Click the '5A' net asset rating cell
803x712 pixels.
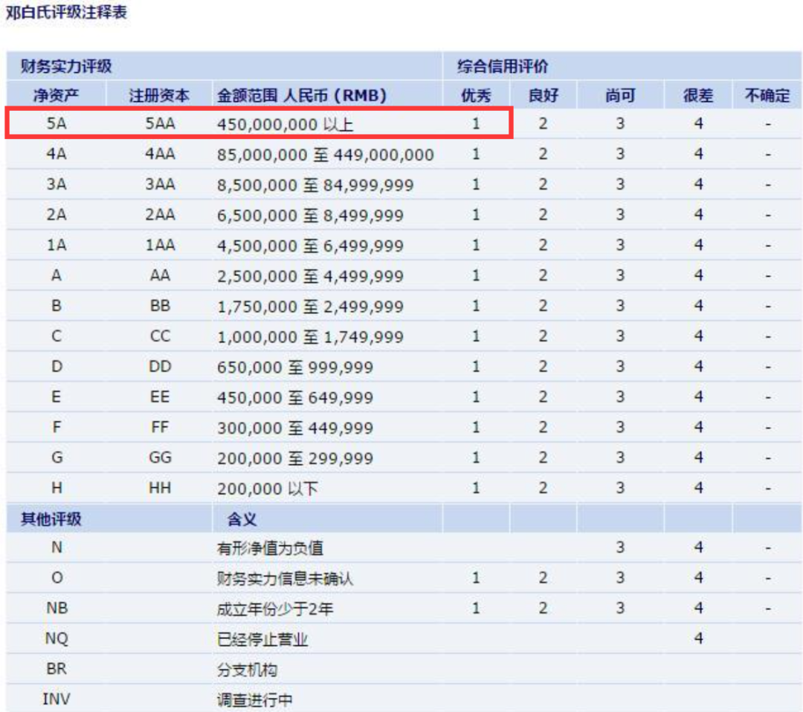click(x=57, y=124)
